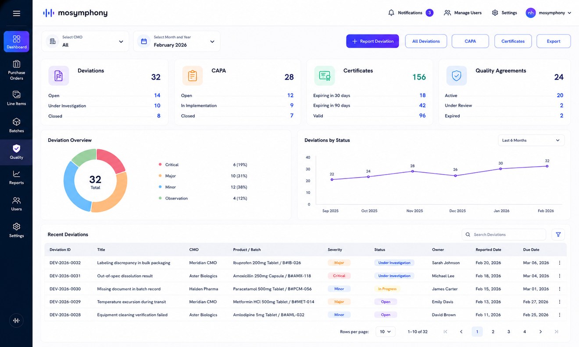Open the Batches sidebar icon
Viewport: 579px width, 347px height.
click(16, 122)
